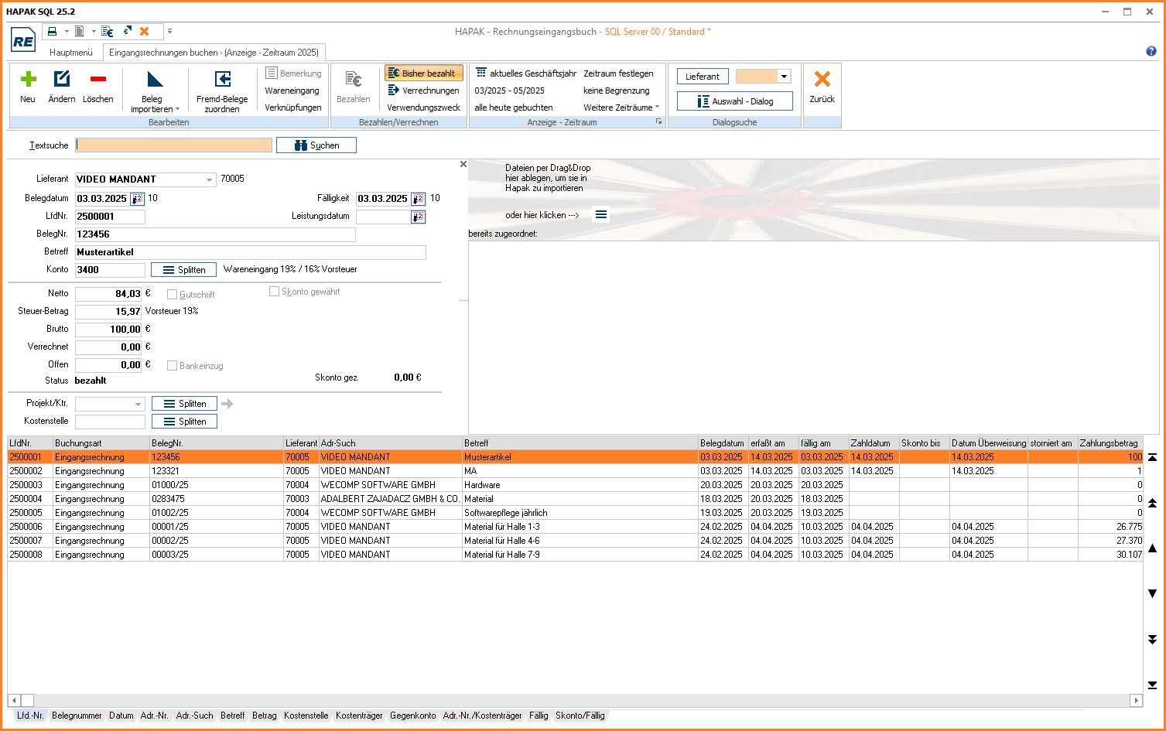Screen dimensions: 1166x731
Task: Toggle the Gutschrift checkbox
Action: click(173, 295)
